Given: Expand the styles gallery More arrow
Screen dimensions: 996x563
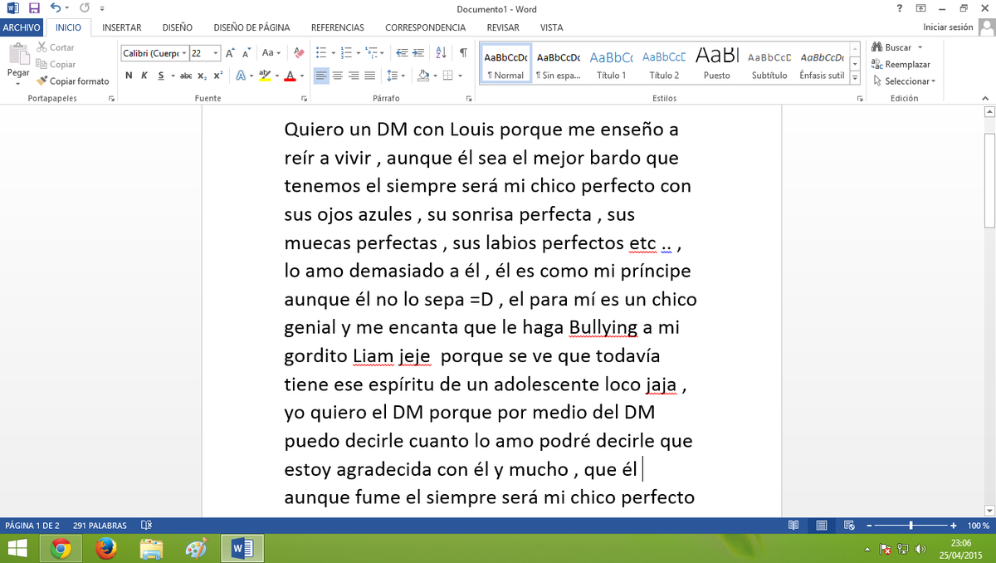Looking at the screenshot, I should click(x=855, y=78).
